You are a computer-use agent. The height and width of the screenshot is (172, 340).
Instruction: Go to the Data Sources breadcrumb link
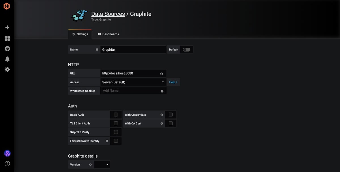[x=108, y=14]
